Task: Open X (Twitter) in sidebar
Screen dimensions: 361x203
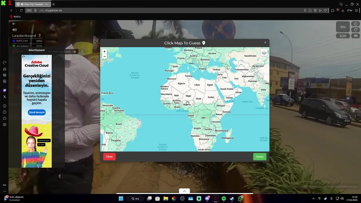Action: click(x=5, y=97)
